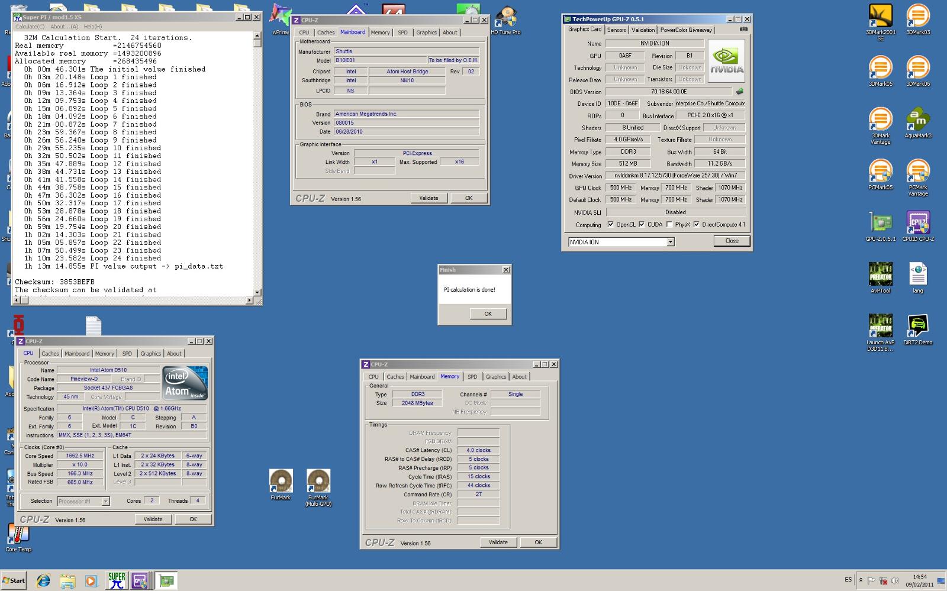Switch to SPD tab in CPU-Z Memory window
947x591 pixels.
pyautogui.click(x=472, y=377)
